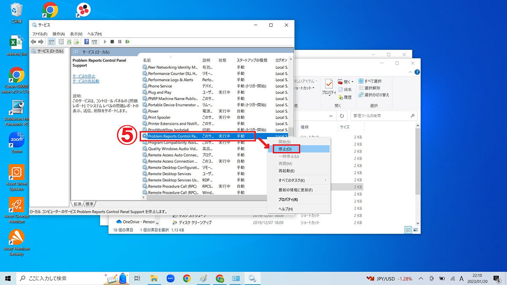Click the 管理ツールの検索 search box
The height and width of the screenshot is (285, 507).
coord(384,116)
